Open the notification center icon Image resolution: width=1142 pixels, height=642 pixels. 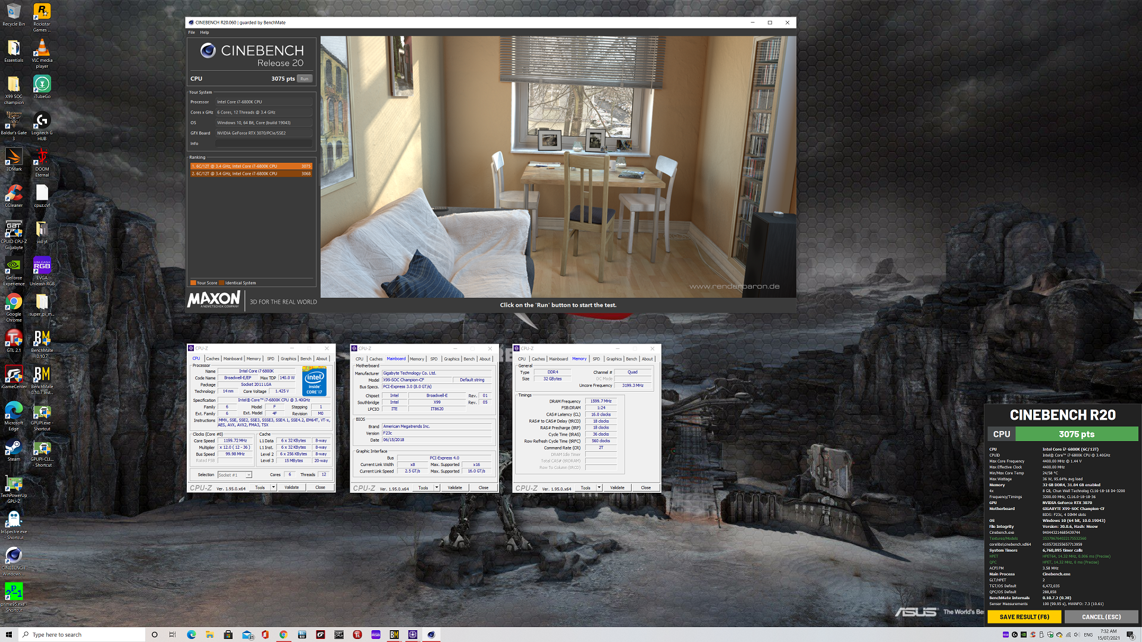(x=1130, y=634)
